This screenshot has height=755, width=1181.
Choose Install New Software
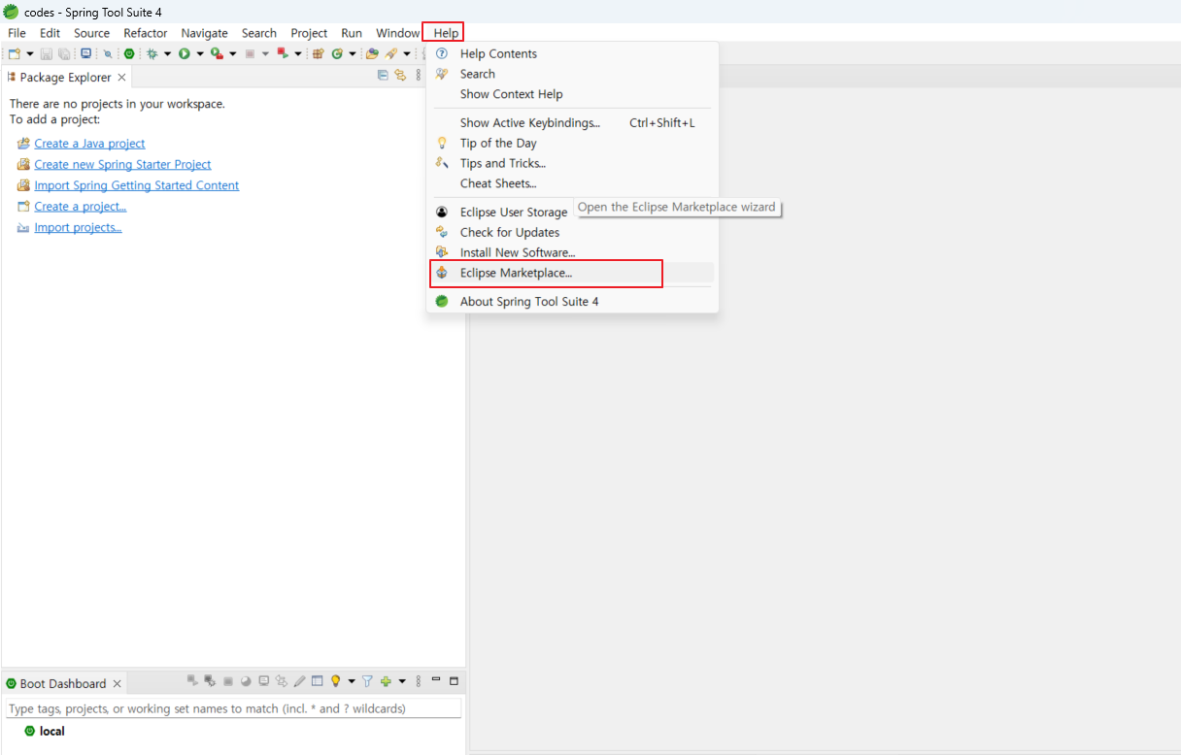pos(572,252)
